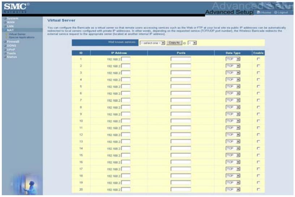Click the IP address field for row 19
Viewport: 295px width, 197px height.
(x=126, y=183)
